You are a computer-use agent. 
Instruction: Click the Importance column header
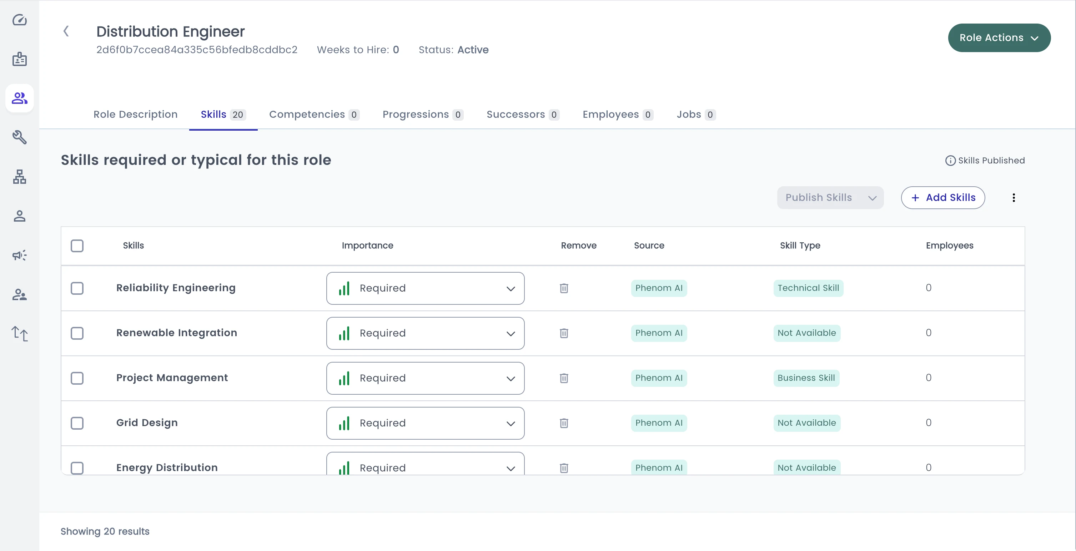[x=367, y=246]
